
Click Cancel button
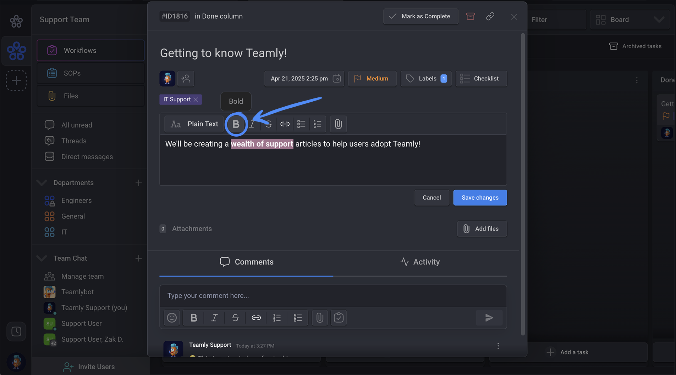432,198
